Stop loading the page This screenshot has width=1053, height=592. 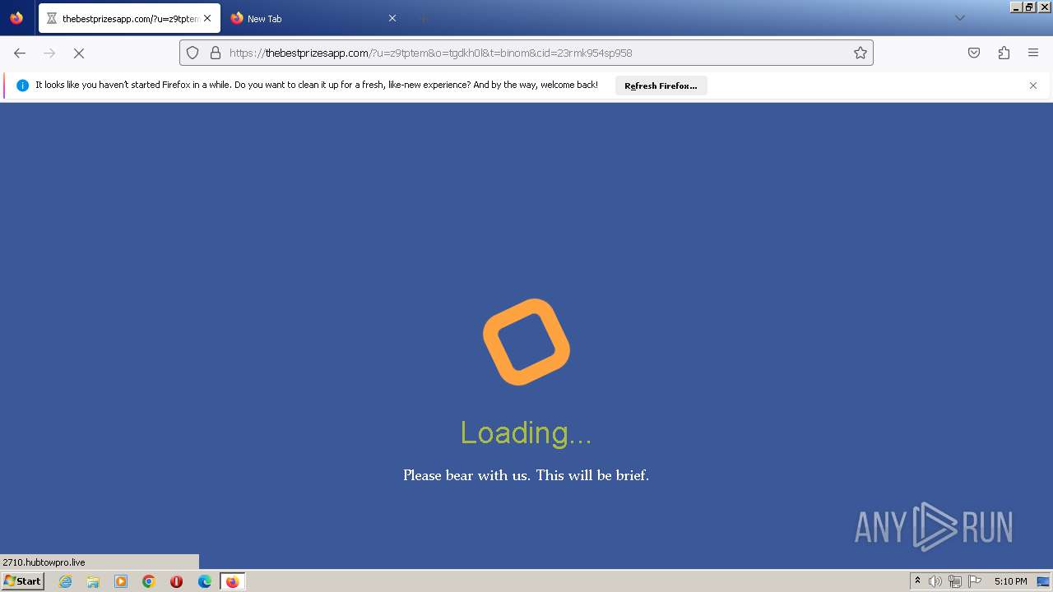(x=79, y=53)
